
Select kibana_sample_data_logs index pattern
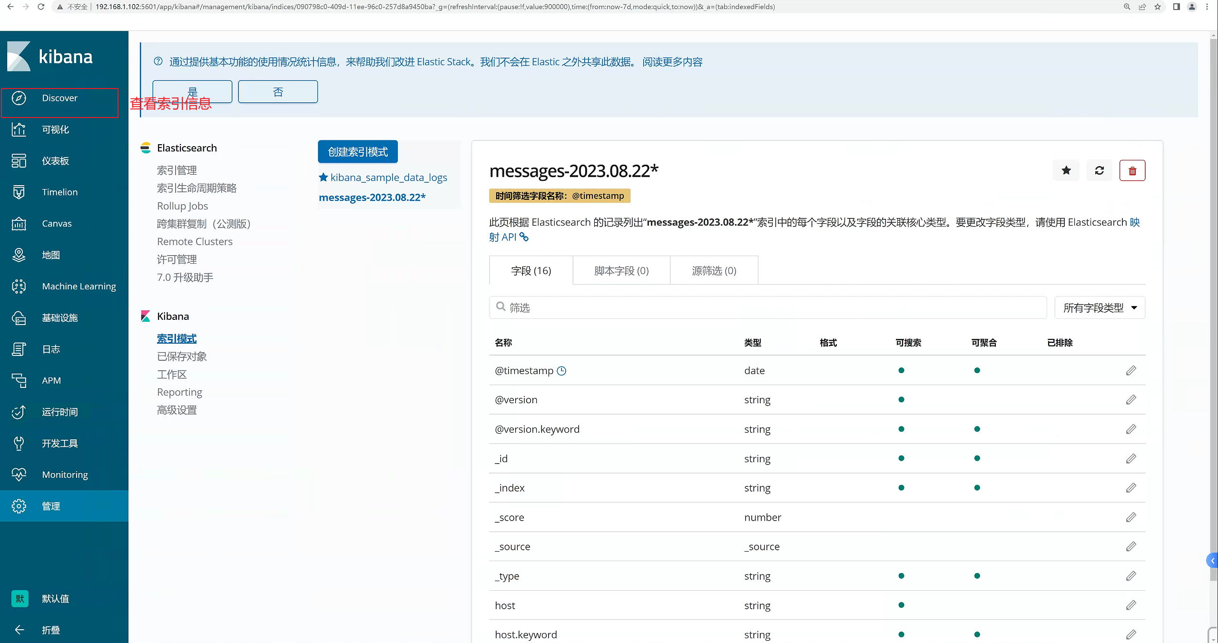388,178
